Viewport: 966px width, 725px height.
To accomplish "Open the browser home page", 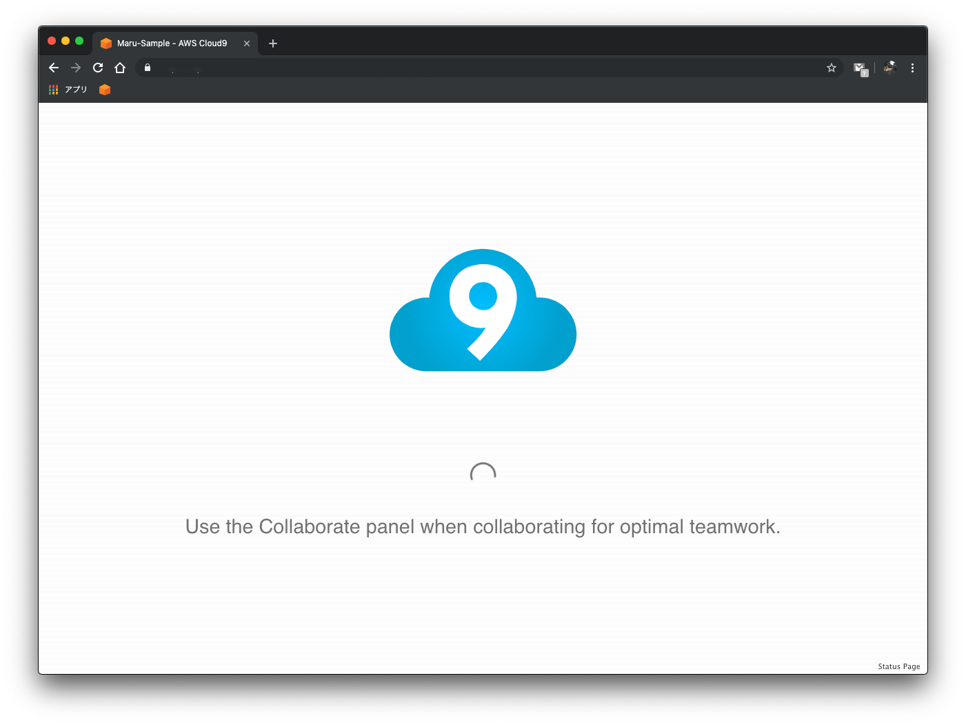I will (120, 68).
